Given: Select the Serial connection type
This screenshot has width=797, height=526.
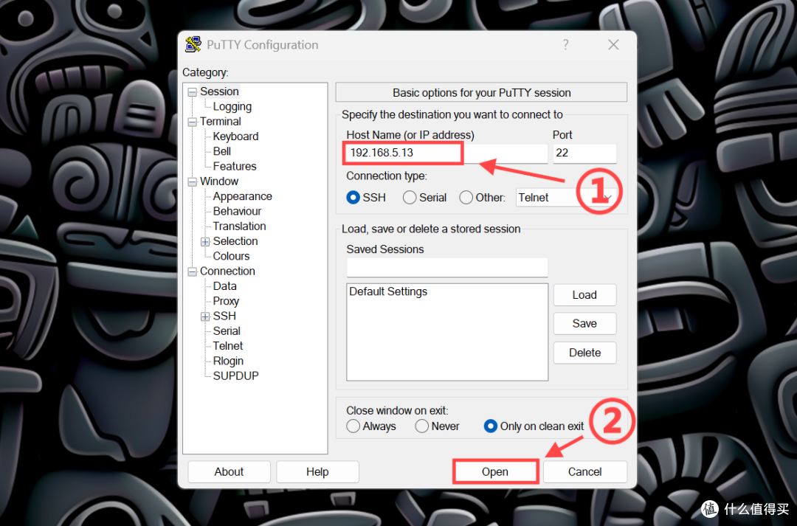Looking at the screenshot, I should (x=409, y=197).
